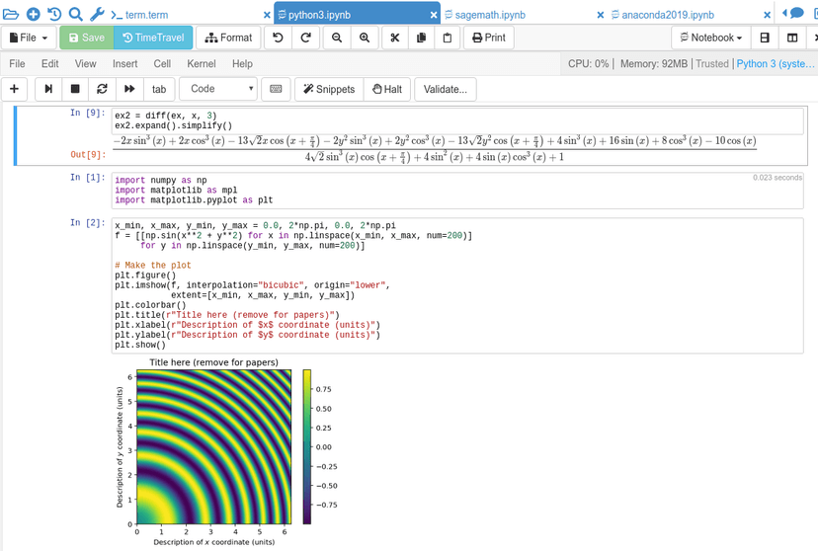Insert new cell with plus button
The image size is (818, 551).
(x=15, y=89)
